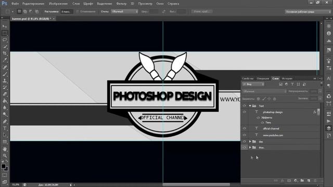Select the Lasso tool
The height and width of the screenshot is (187, 333).
(x=5, y=40)
